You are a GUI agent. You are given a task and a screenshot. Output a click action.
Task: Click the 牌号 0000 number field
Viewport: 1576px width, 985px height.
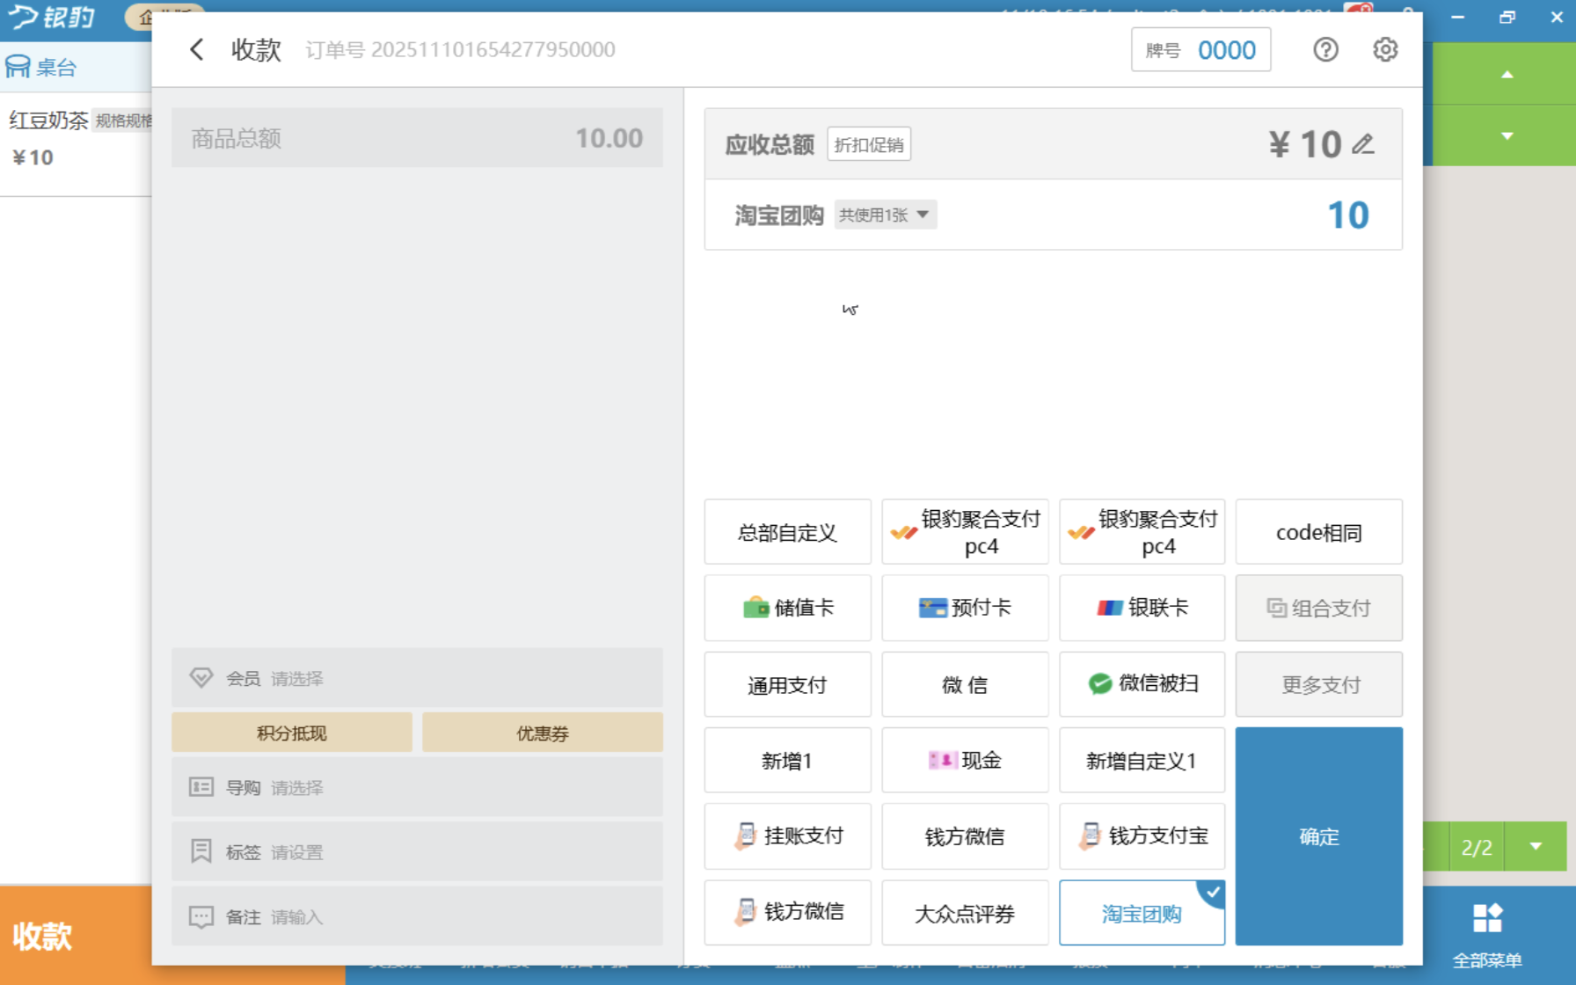coord(1200,50)
